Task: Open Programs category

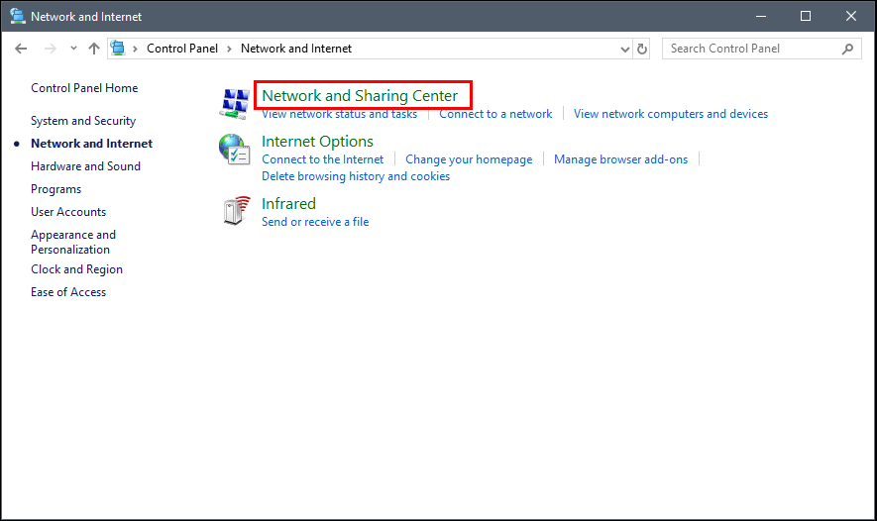Action: pos(55,189)
